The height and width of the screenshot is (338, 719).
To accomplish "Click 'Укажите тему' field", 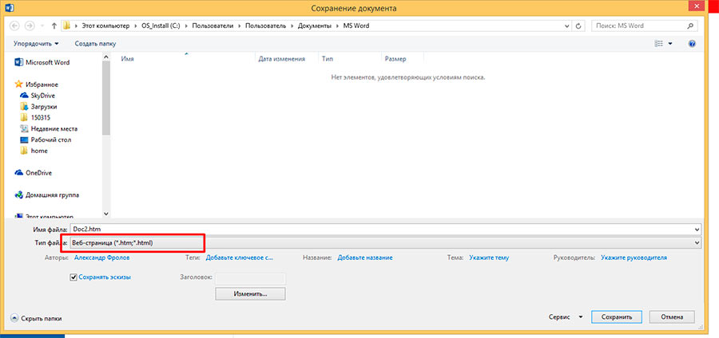I will coord(489,258).
